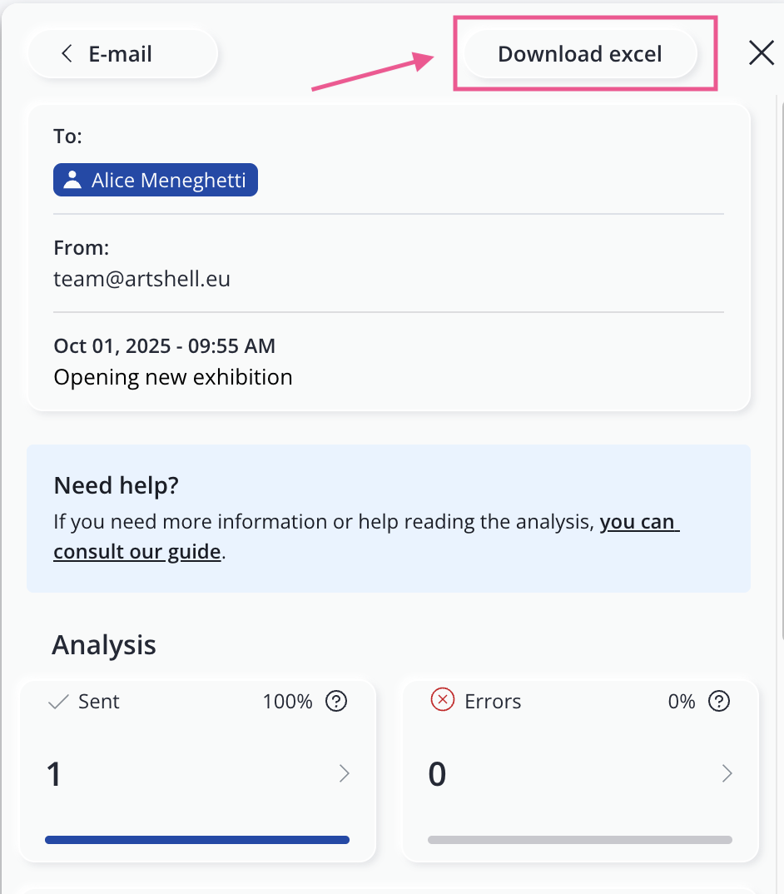This screenshot has width=784, height=894.
Task: Expand the Errors details chevron
Action: pos(727,774)
